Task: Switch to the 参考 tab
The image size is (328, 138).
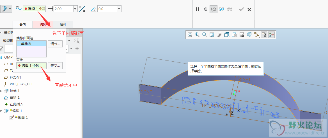Action: pyautogui.click(x=23, y=25)
